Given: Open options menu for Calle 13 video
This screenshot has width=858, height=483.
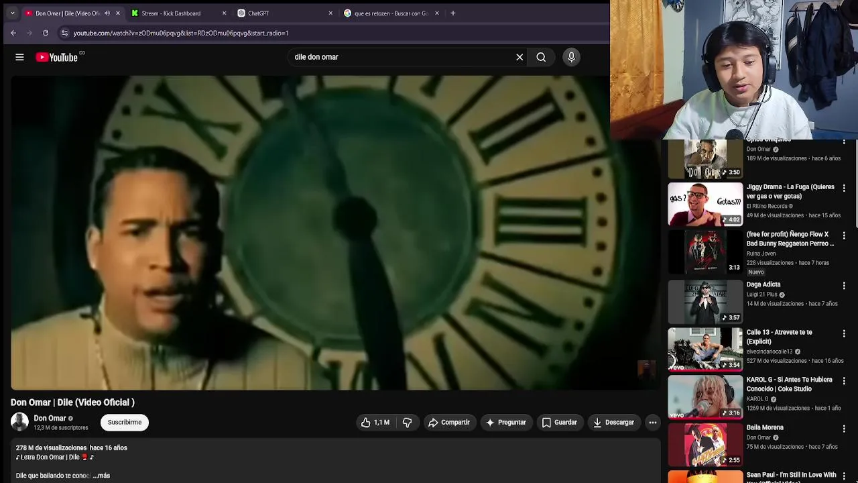Looking at the screenshot, I should [x=844, y=333].
